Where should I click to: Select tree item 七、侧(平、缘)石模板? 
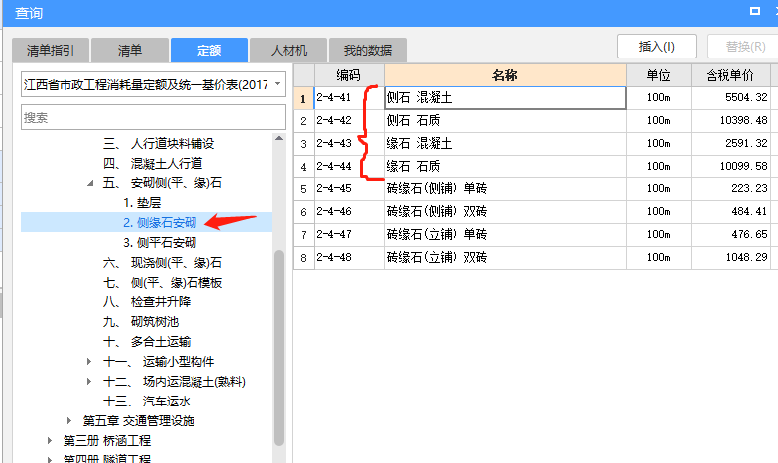163,282
